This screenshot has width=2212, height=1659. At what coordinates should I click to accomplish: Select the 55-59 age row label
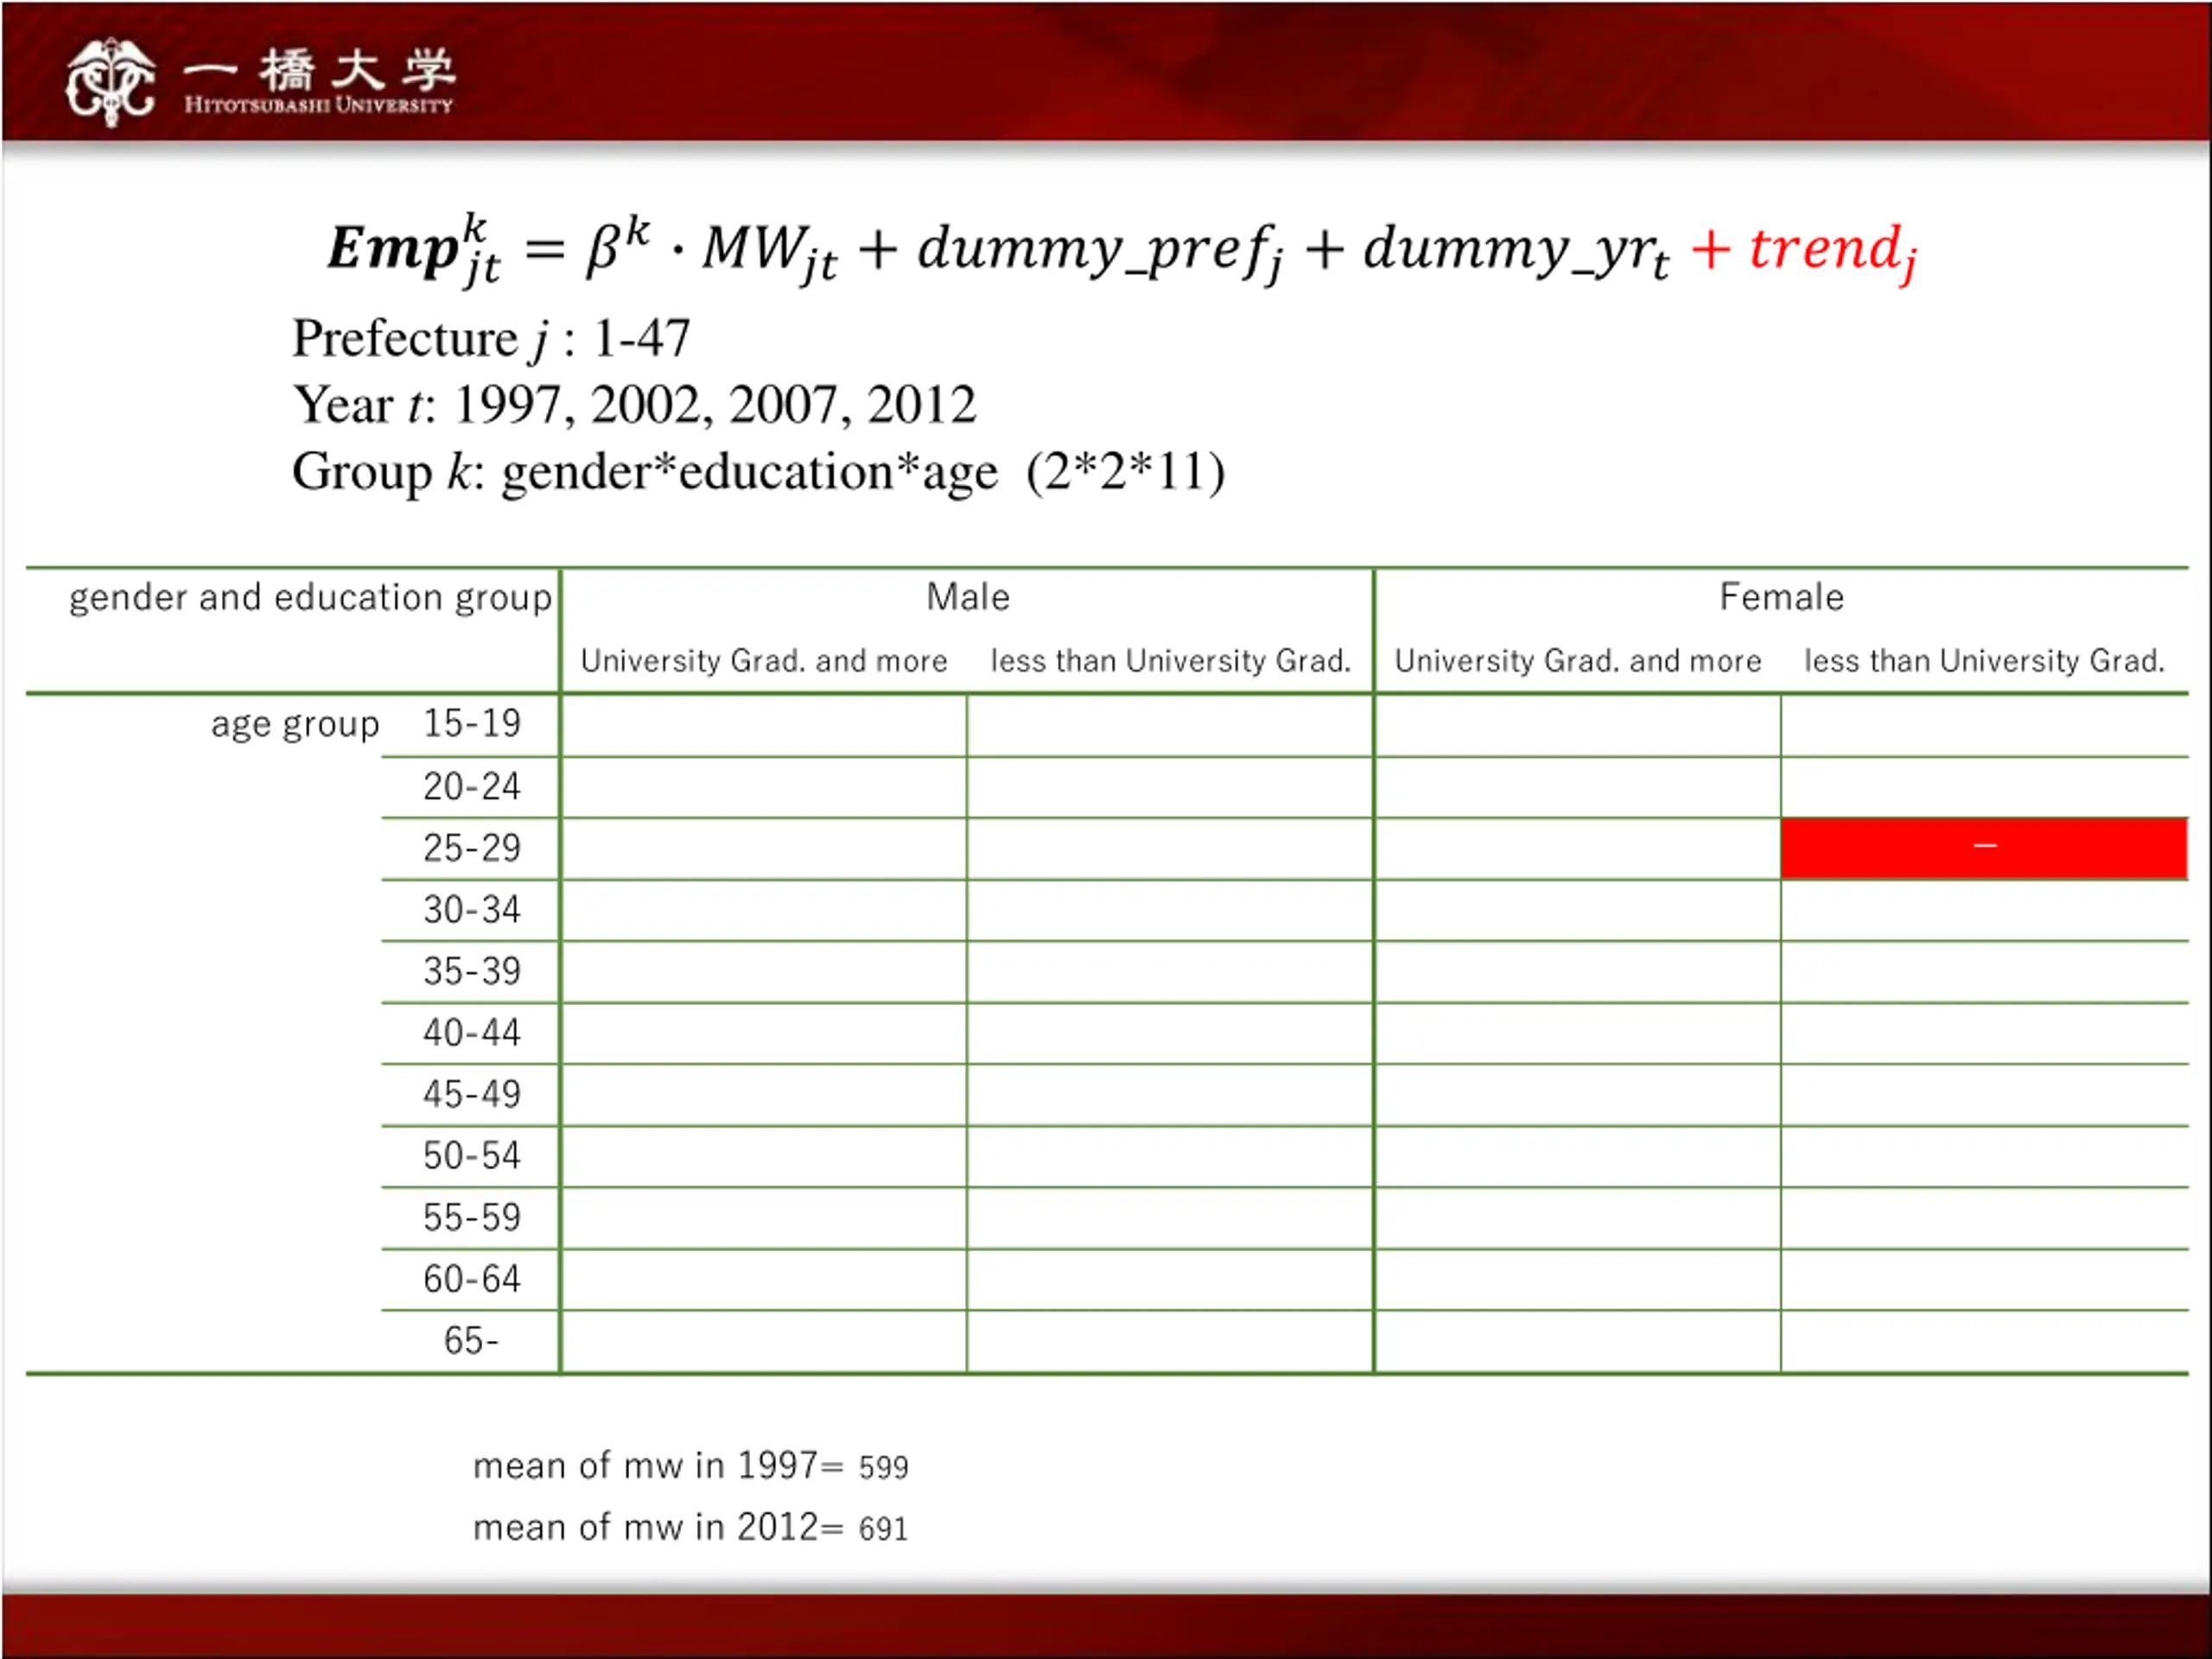click(x=472, y=1218)
